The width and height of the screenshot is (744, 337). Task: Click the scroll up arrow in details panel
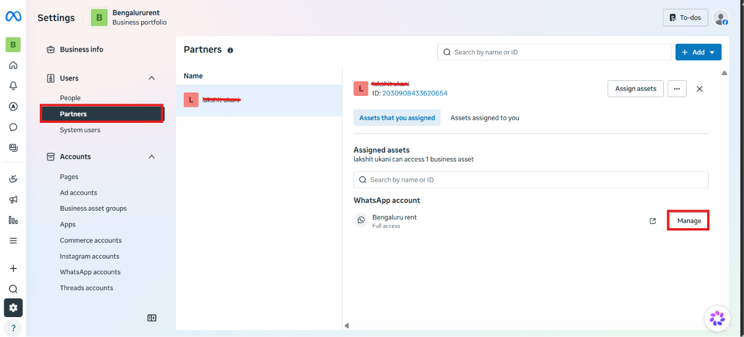pos(724,73)
